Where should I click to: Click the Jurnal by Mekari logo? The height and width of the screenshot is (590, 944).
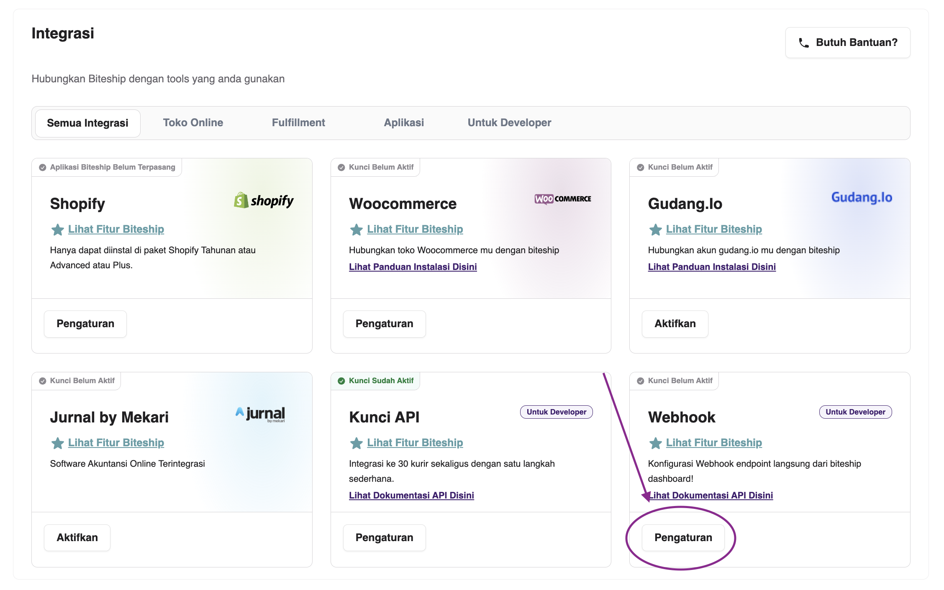pyautogui.click(x=260, y=414)
